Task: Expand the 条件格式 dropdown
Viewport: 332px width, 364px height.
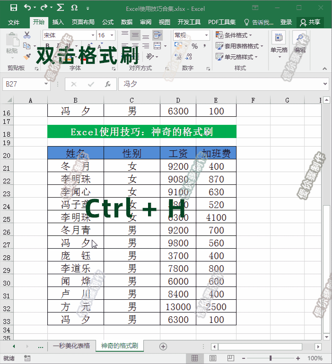Action: click(x=234, y=35)
